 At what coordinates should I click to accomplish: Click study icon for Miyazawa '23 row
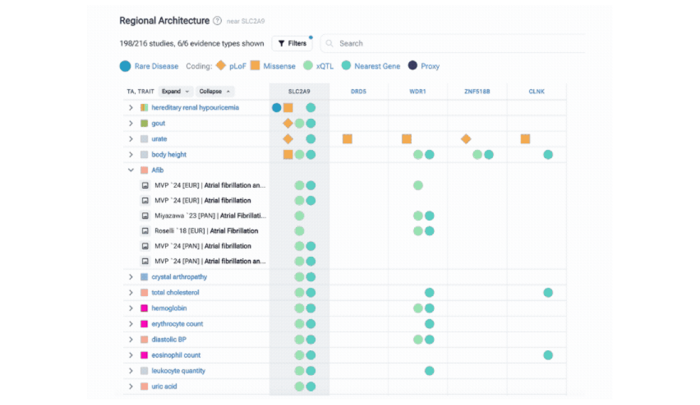coord(145,216)
